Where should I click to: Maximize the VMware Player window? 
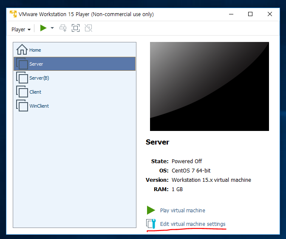[x=250, y=14]
